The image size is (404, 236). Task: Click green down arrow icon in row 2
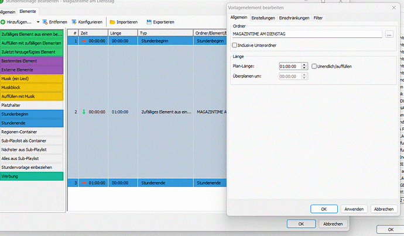pos(84,112)
